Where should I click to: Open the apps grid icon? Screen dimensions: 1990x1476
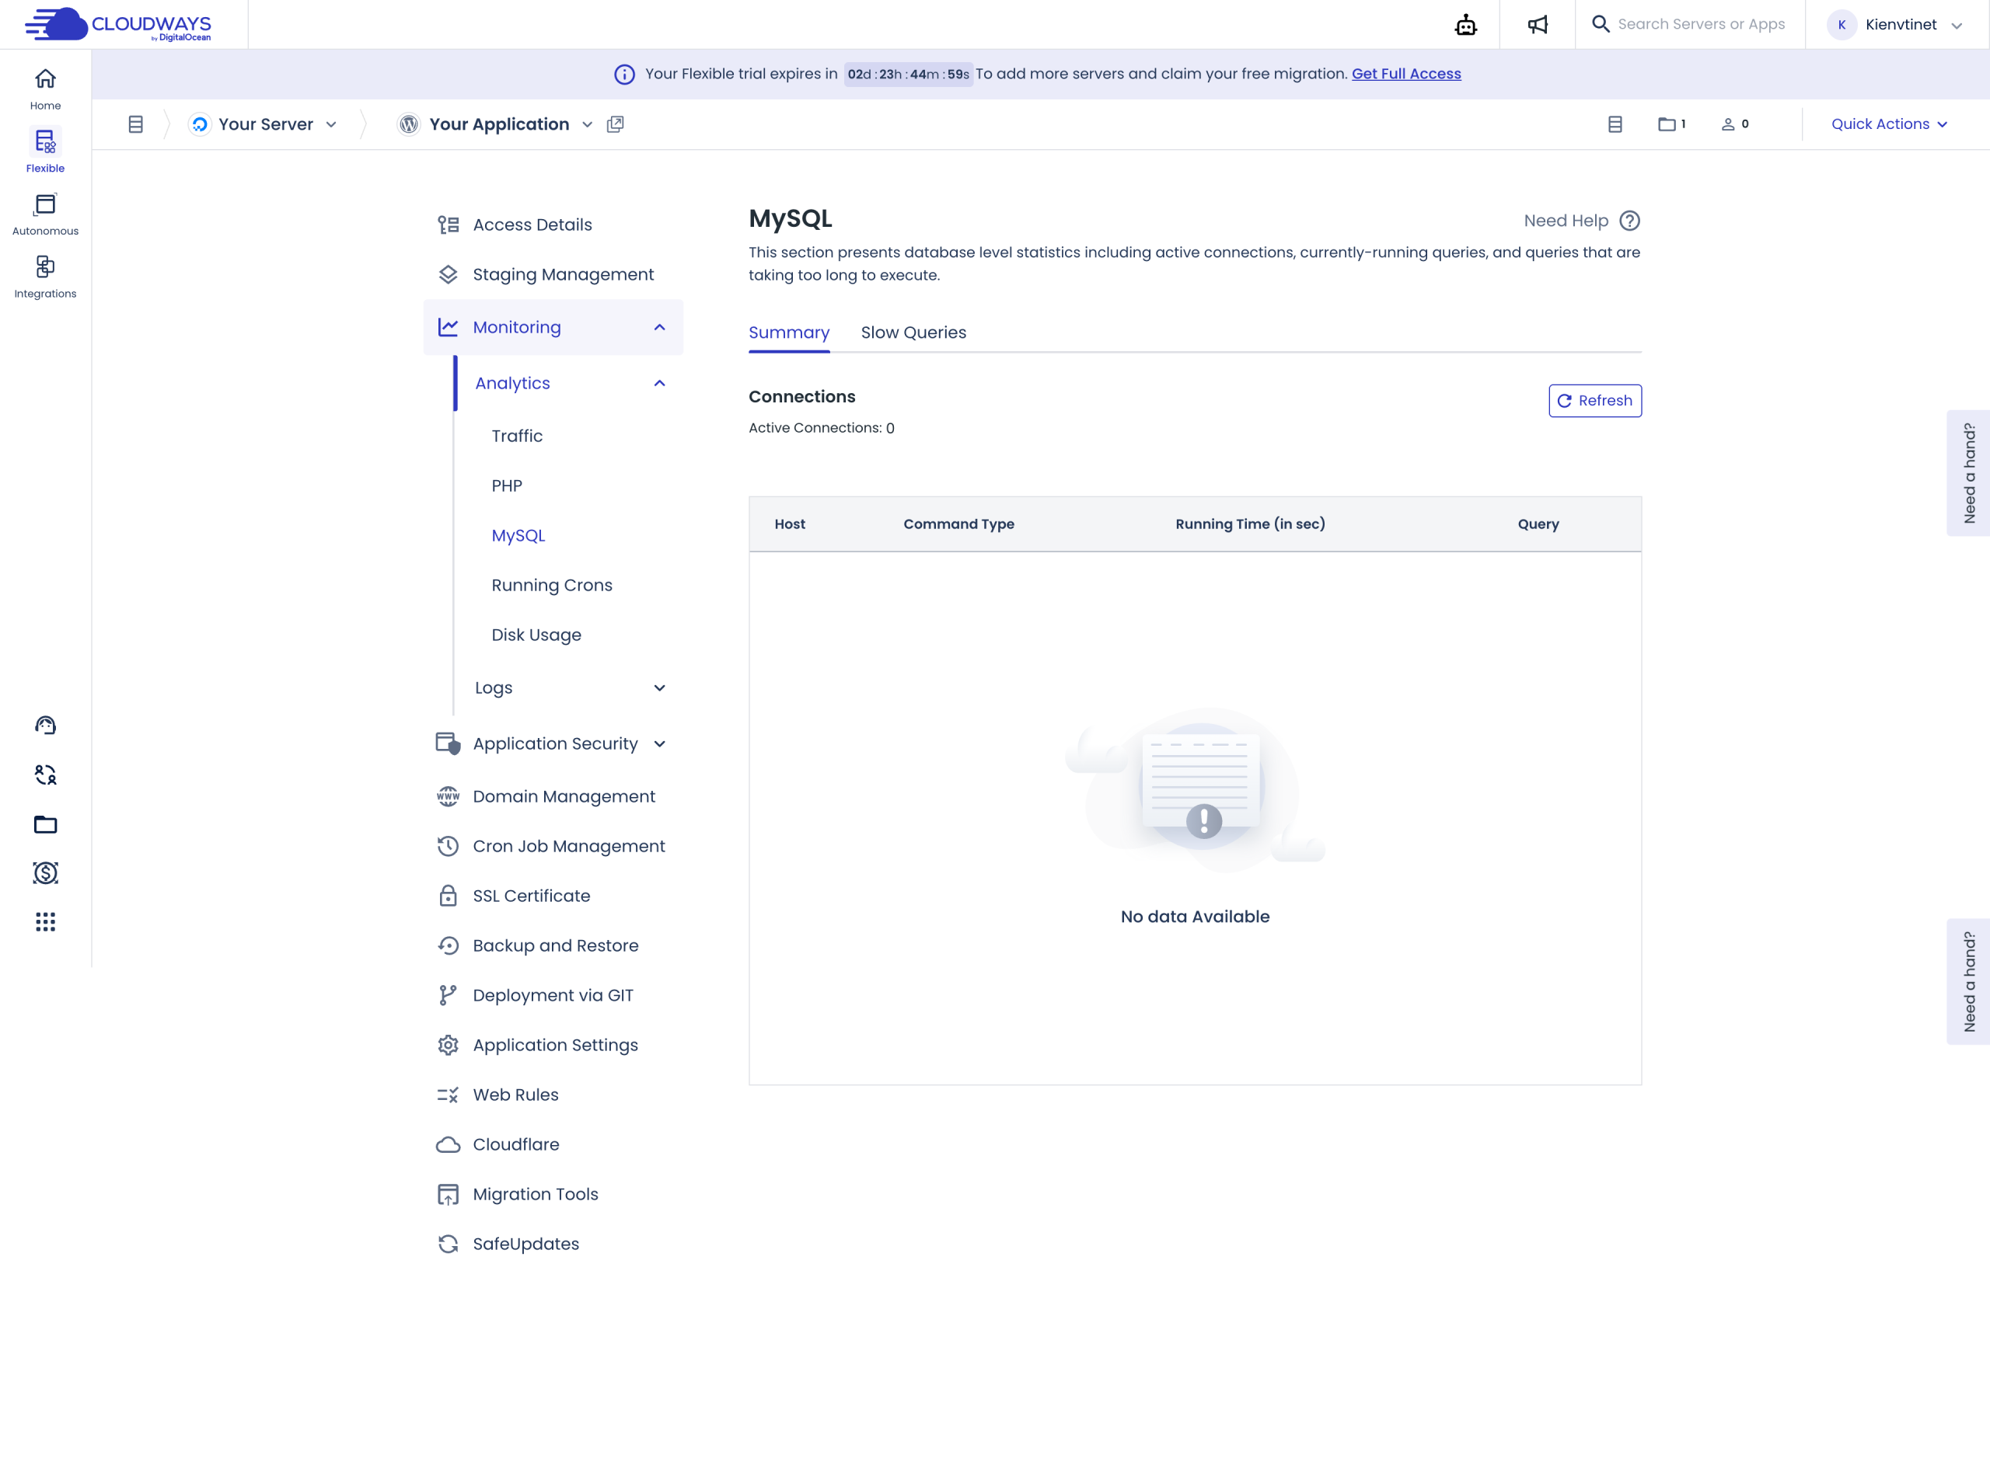45,921
